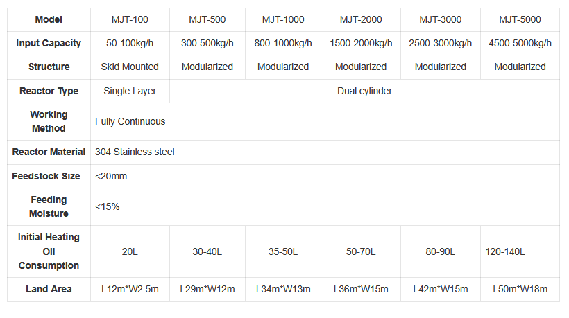Click the 304 Stainless steel value

135,152
